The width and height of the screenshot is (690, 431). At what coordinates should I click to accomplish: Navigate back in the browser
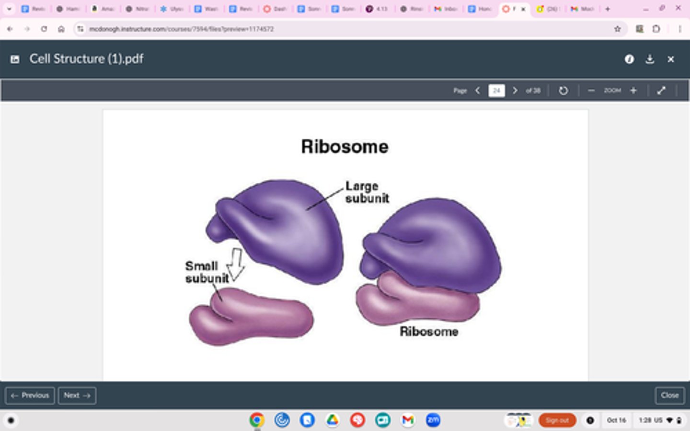tap(10, 29)
